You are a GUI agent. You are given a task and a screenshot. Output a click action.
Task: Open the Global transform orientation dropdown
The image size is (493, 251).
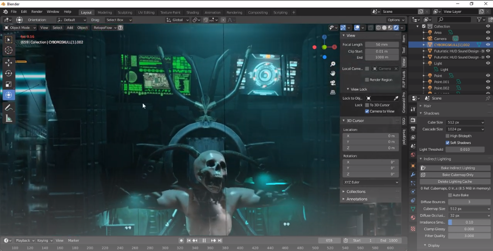177,20
